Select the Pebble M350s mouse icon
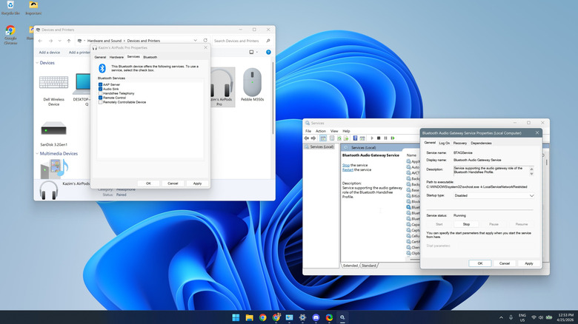Viewport: 578px width, 324px height. (252, 81)
